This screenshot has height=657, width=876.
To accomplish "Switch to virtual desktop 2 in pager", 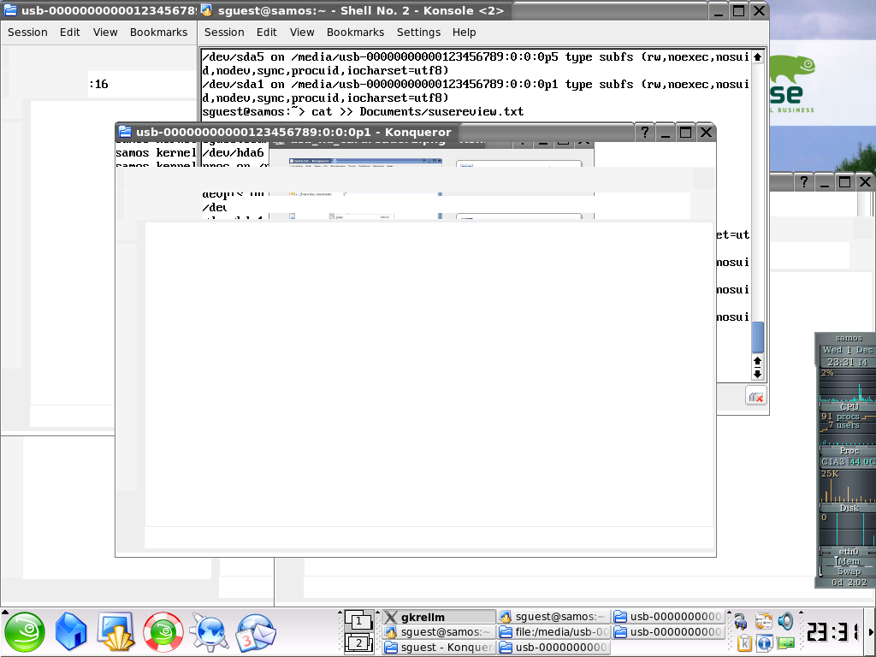I will [x=358, y=642].
